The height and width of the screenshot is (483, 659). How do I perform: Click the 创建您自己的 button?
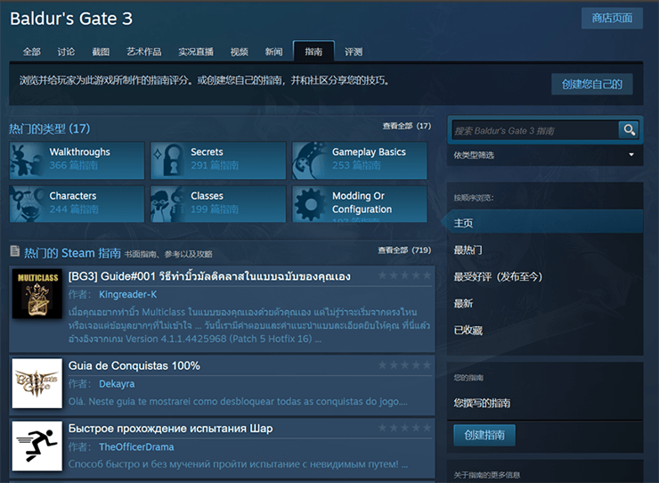click(592, 84)
